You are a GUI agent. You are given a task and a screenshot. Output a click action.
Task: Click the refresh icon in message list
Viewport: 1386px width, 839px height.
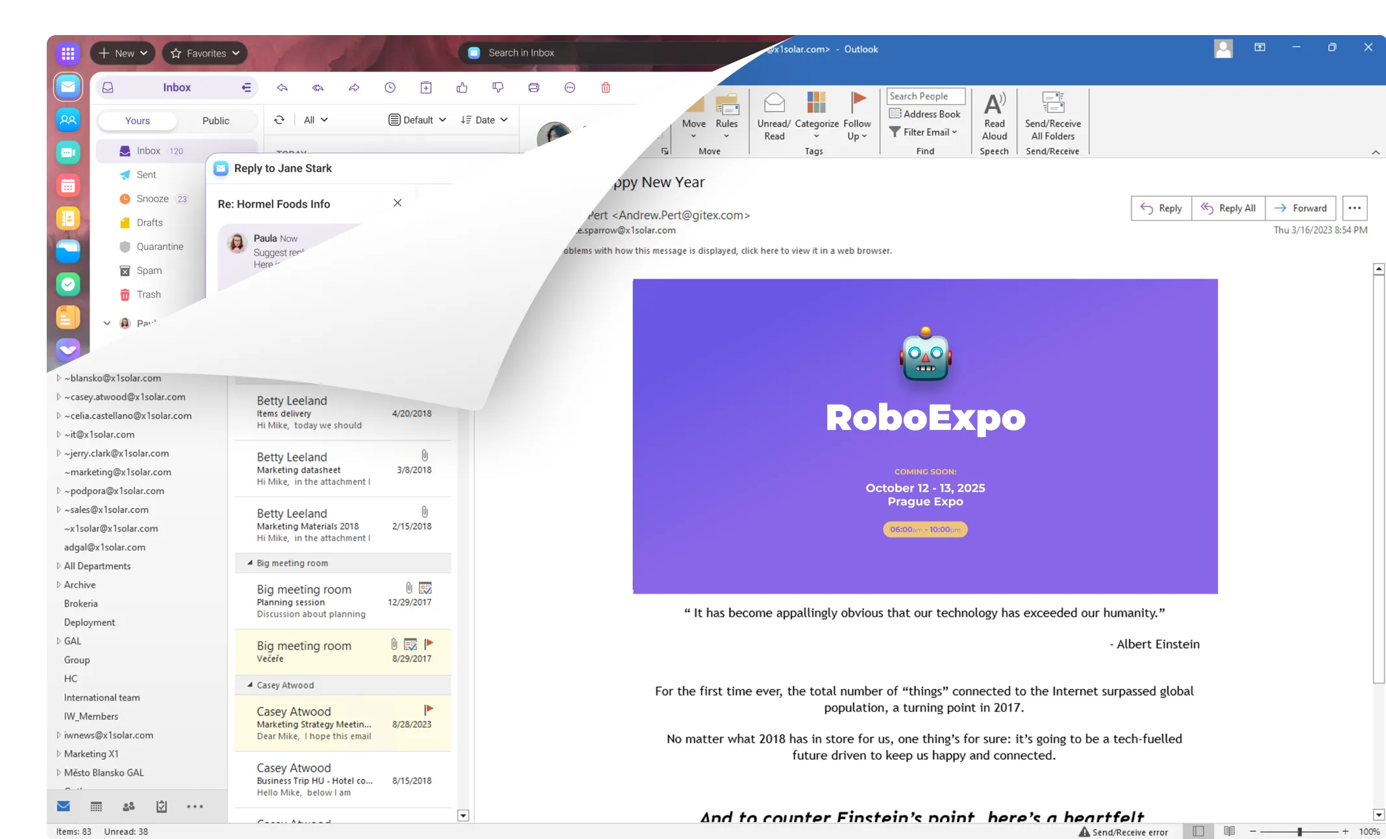point(279,119)
